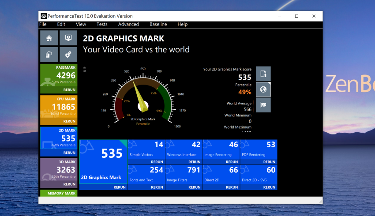
Task: Select the Memory Mark tile
Action: click(x=59, y=194)
